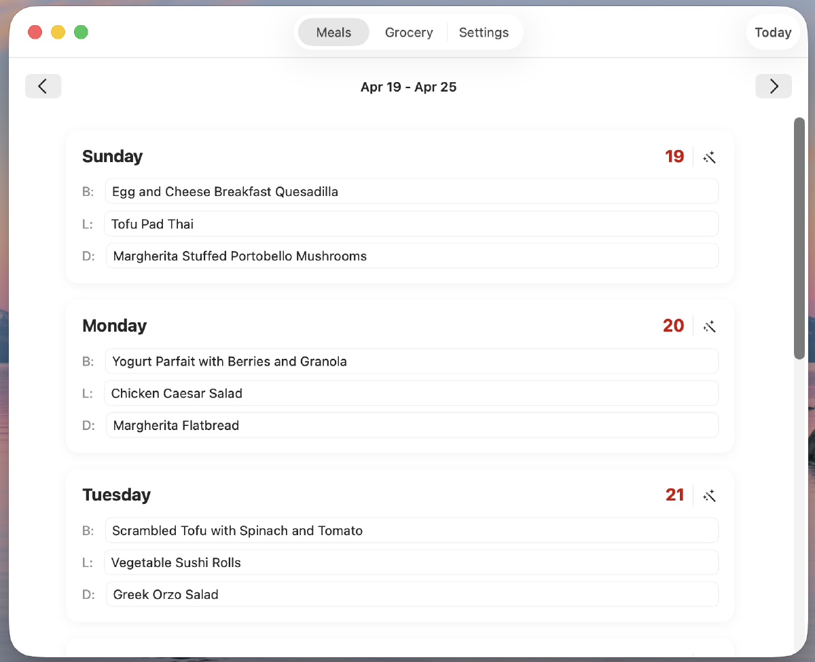Open the Settings tab
This screenshot has width=815, height=662.
click(484, 32)
